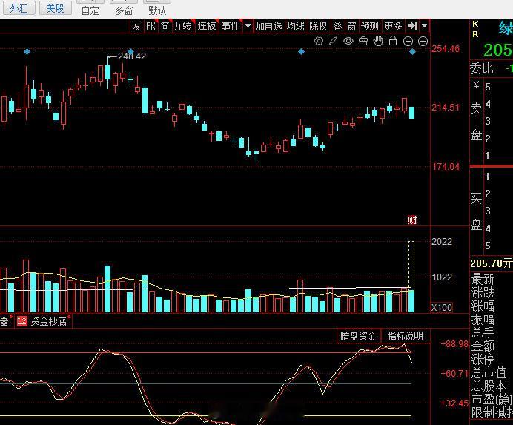This screenshot has height=425, width=513.
Task: Open 指标说明 indicator description
Action: pos(406,336)
